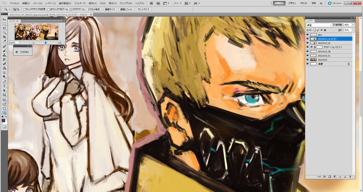
Task: Click lock position icon in Layers panel
Action: (321, 30)
